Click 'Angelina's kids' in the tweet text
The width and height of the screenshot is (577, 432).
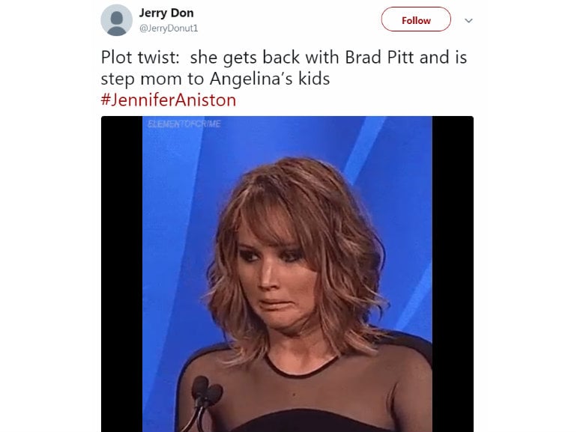270,79
